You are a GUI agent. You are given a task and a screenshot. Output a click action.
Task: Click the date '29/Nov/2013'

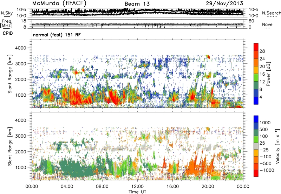224,4
